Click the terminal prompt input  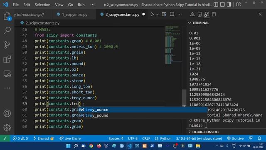(x=206, y=125)
